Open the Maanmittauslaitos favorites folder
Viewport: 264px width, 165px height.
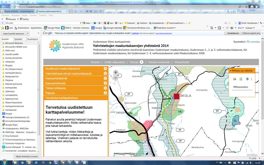point(14,103)
